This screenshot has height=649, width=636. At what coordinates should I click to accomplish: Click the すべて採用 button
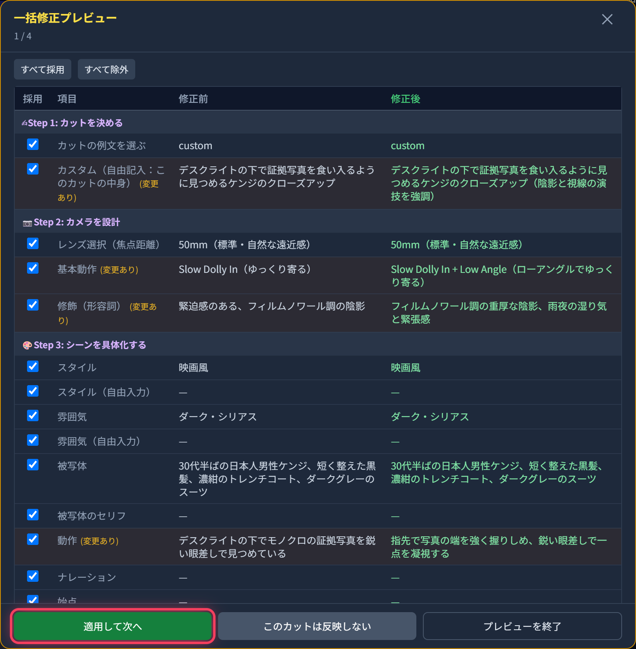pos(43,70)
